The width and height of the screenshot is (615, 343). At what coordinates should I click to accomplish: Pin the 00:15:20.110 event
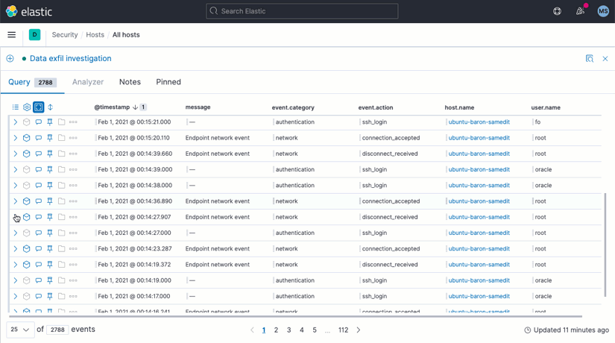pyautogui.click(x=50, y=138)
